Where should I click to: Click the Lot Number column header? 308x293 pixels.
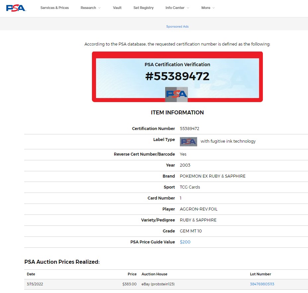point(260,274)
